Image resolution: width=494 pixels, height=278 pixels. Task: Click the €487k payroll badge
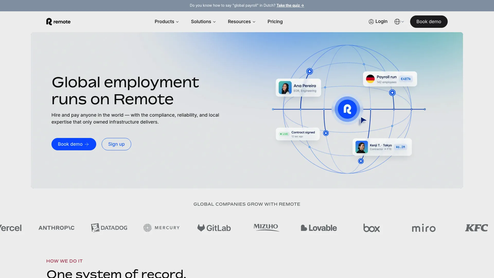(406, 79)
